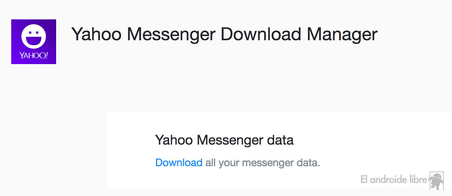The image size is (452, 196).
Task: Click the smiley face inside the Yahoo logo
Action: click(34, 37)
